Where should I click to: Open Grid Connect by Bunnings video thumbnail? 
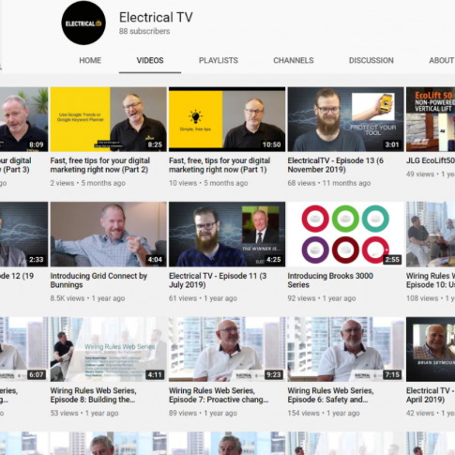109,235
